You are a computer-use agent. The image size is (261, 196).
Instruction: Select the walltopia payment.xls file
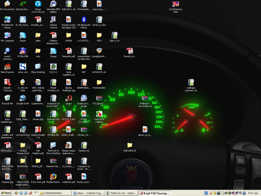[191, 83]
